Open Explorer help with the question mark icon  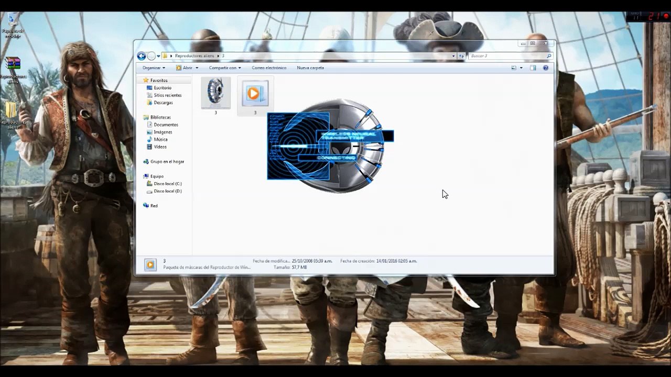coord(546,68)
